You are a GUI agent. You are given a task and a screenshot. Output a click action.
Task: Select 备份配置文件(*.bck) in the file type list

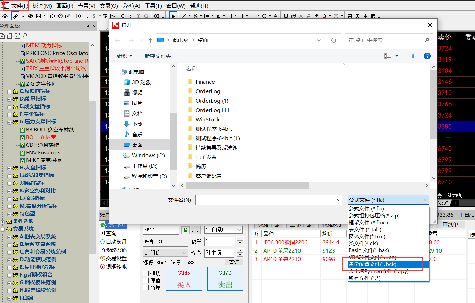(388, 264)
